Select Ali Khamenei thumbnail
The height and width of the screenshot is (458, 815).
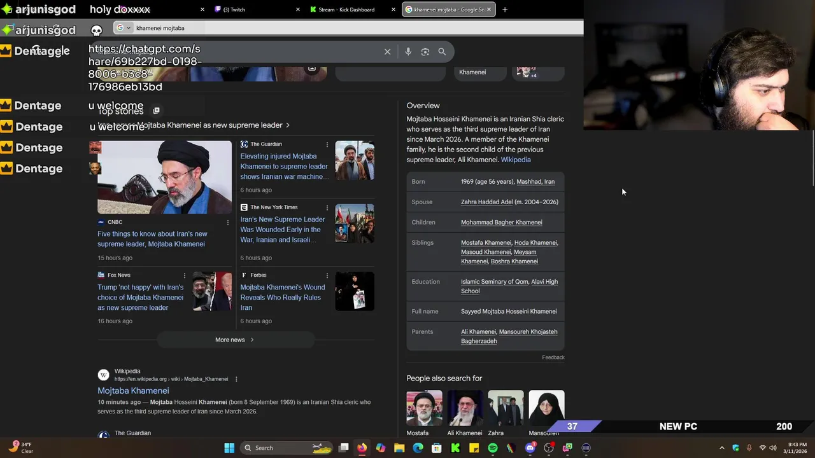[x=465, y=408]
